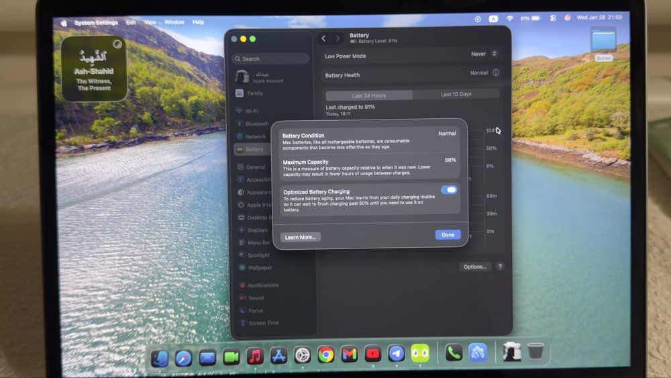Open the Learn More… button

click(301, 237)
